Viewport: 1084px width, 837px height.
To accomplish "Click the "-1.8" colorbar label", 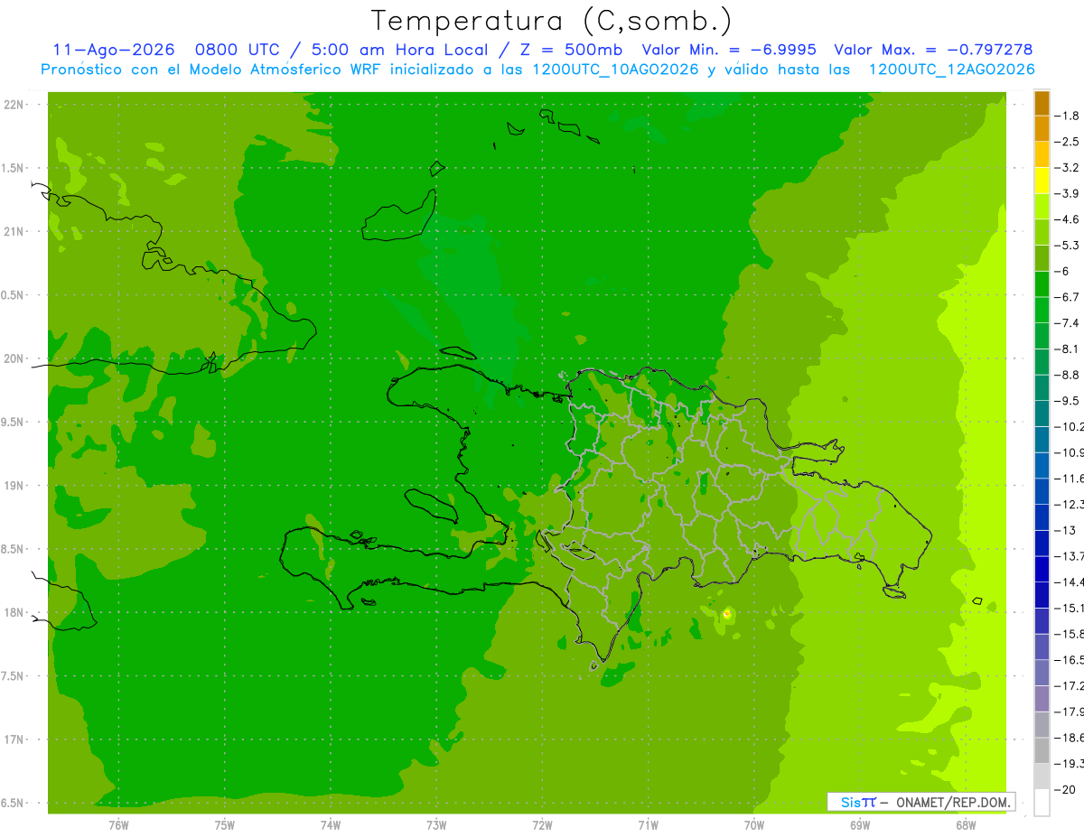I will point(1067,116).
